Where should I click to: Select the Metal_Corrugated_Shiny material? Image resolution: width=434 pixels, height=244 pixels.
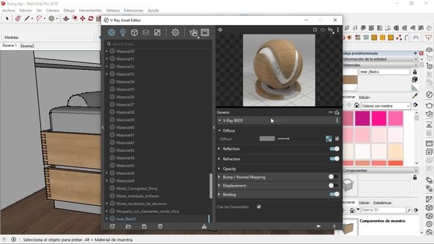[137, 188]
